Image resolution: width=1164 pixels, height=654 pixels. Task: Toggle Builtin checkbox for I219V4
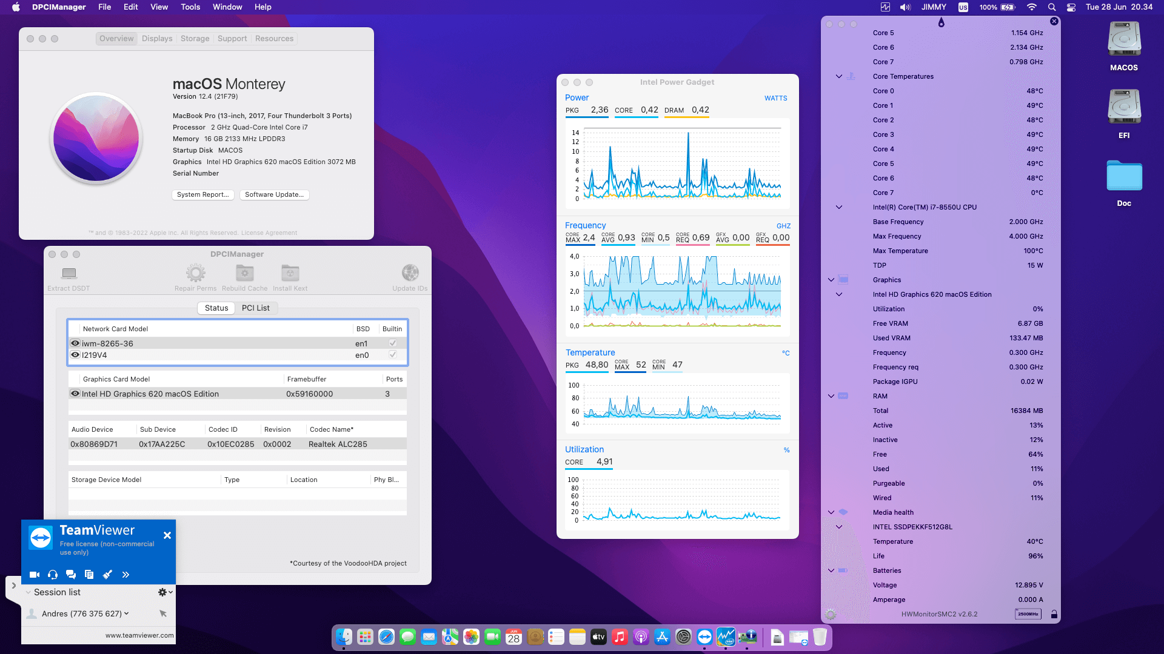[393, 355]
